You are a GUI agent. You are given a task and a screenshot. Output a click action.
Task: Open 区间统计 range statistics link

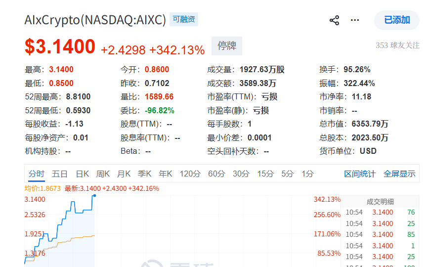[x=360, y=174]
